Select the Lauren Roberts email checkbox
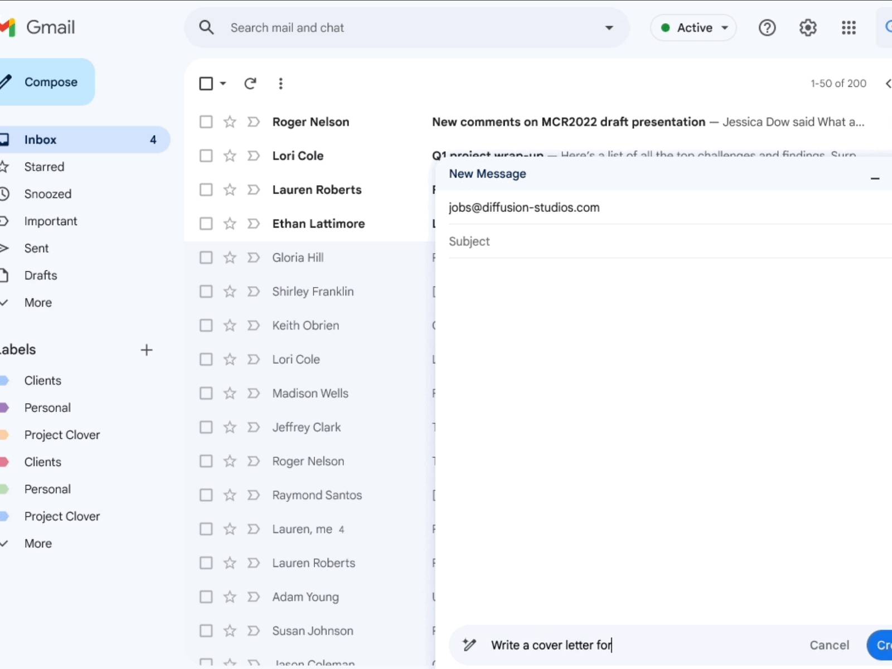The image size is (892, 669). click(x=206, y=190)
